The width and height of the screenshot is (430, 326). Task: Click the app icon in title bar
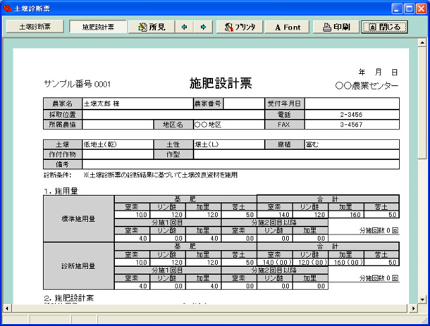click(x=7, y=7)
